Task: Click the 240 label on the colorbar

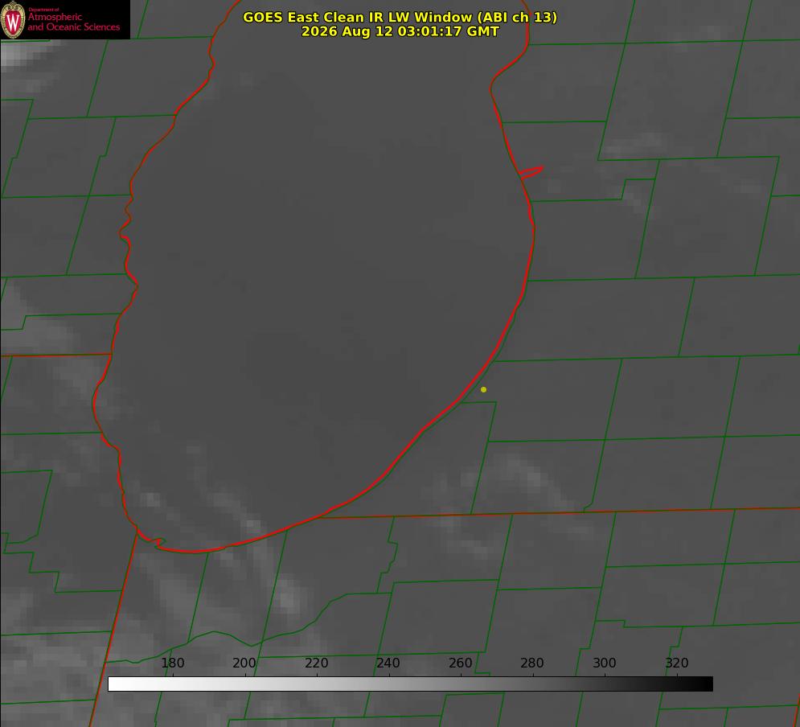Action: 388,663
